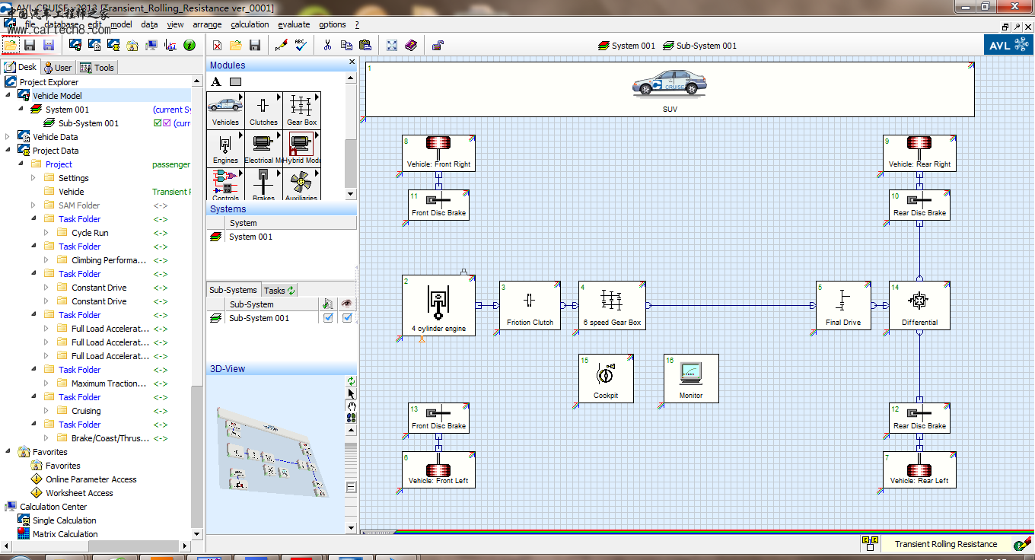This screenshot has height=560, width=1035.
Task: Click the fit-to-window zoom icon
Action: point(392,46)
